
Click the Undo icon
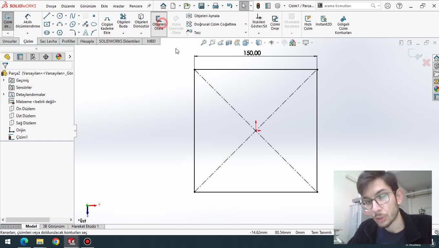(230, 6)
